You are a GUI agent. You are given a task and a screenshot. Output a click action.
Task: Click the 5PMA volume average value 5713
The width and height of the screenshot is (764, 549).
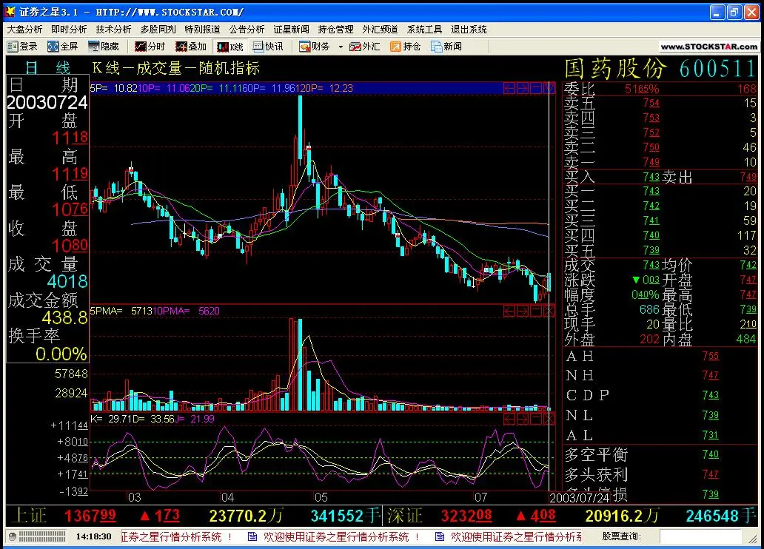pos(142,311)
